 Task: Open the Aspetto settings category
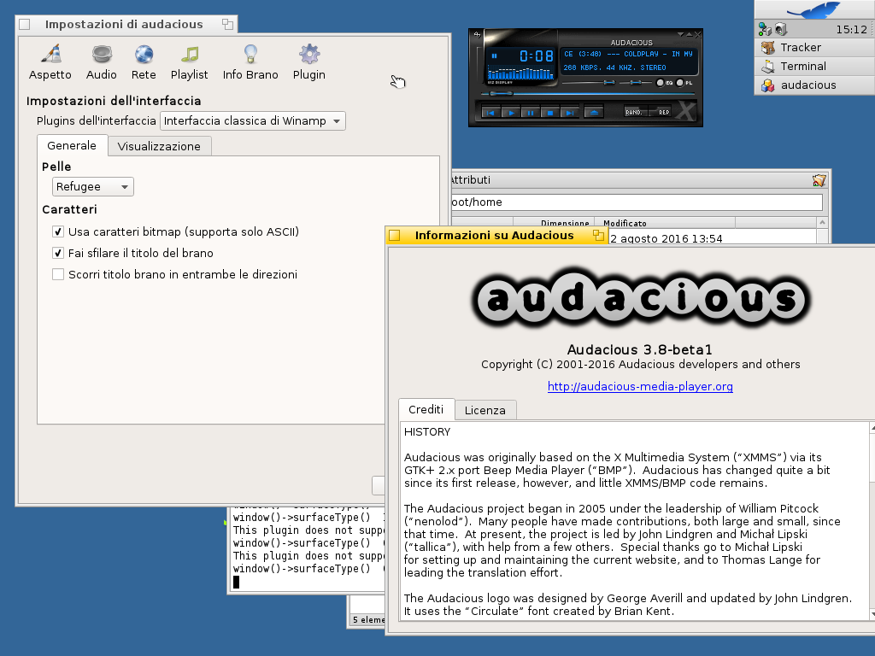coord(50,62)
